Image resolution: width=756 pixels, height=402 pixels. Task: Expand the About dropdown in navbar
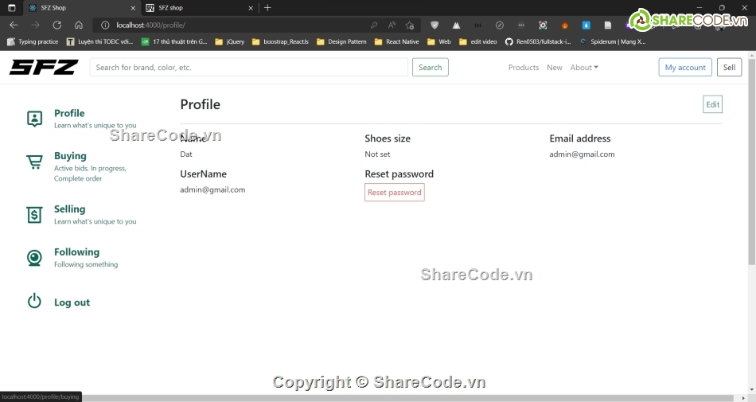[x=583, y=68]
